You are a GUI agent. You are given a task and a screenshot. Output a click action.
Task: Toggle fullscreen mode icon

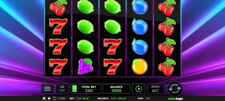[x=54, y=99]
